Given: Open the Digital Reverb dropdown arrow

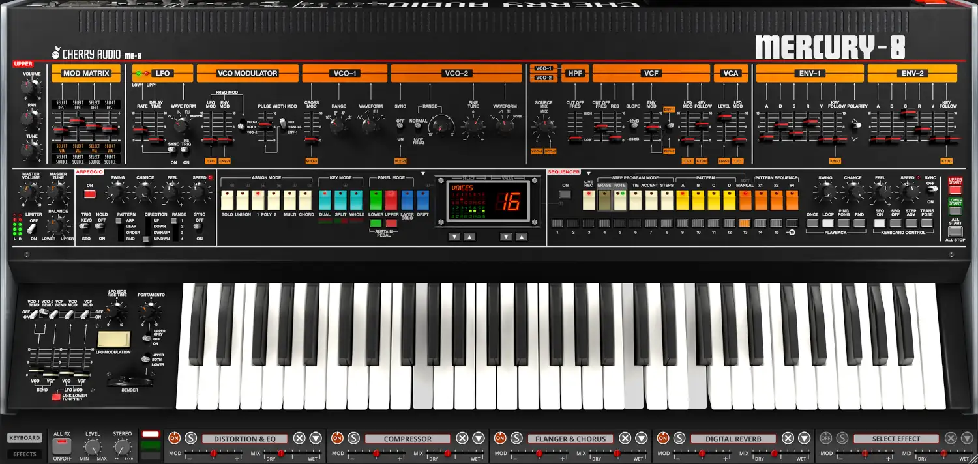Looking at the screenshot, I should pyautogui.click(x=805, y=439).
